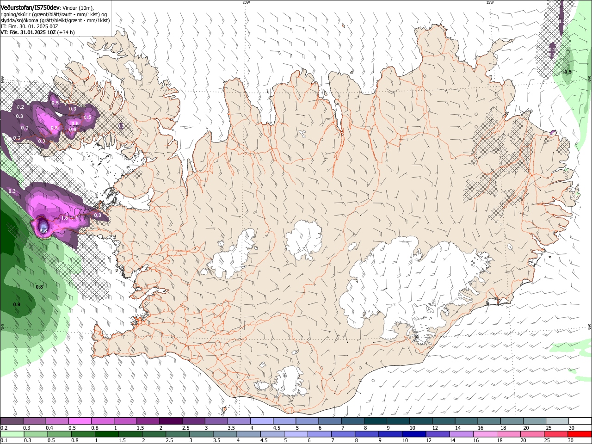
Task: Click the palest green 0.1 swatch in lower legend row
Action: [12, 434]
